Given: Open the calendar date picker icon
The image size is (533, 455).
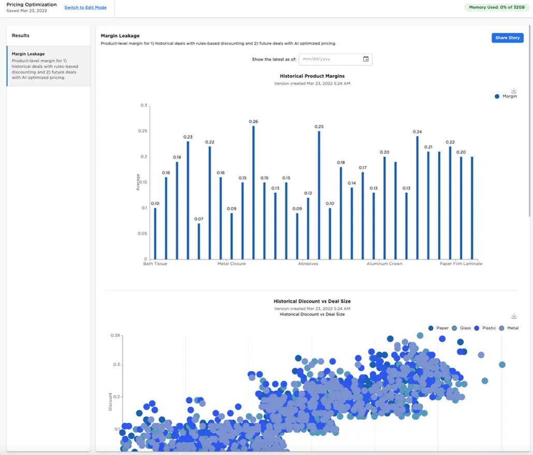Looking at the screenshot, I should [x=366, y=59].
